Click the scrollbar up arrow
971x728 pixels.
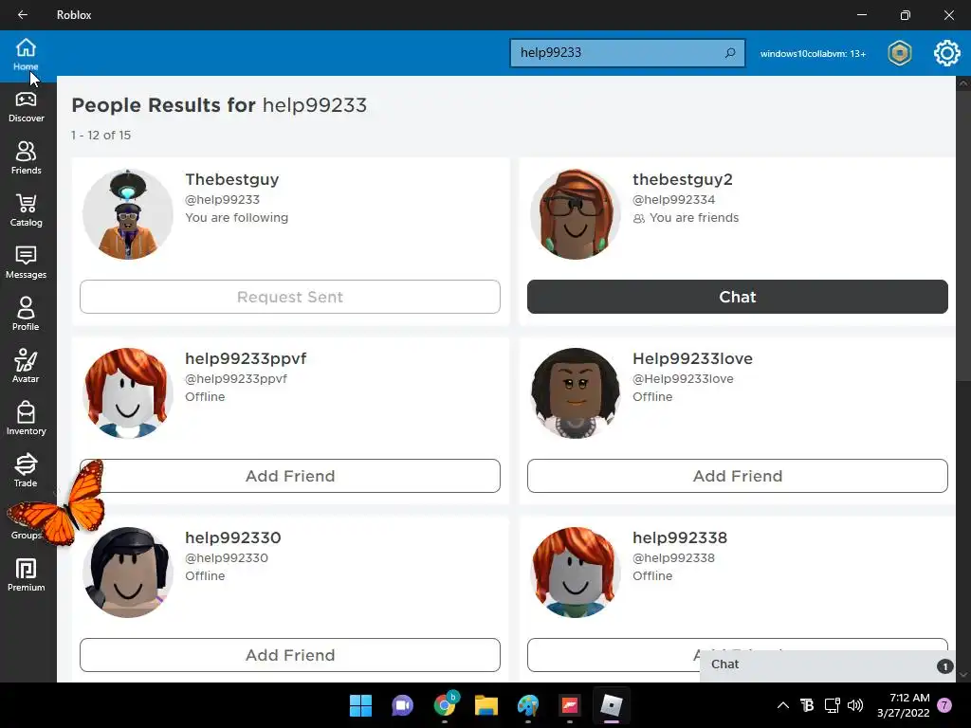tap(963, 82)
